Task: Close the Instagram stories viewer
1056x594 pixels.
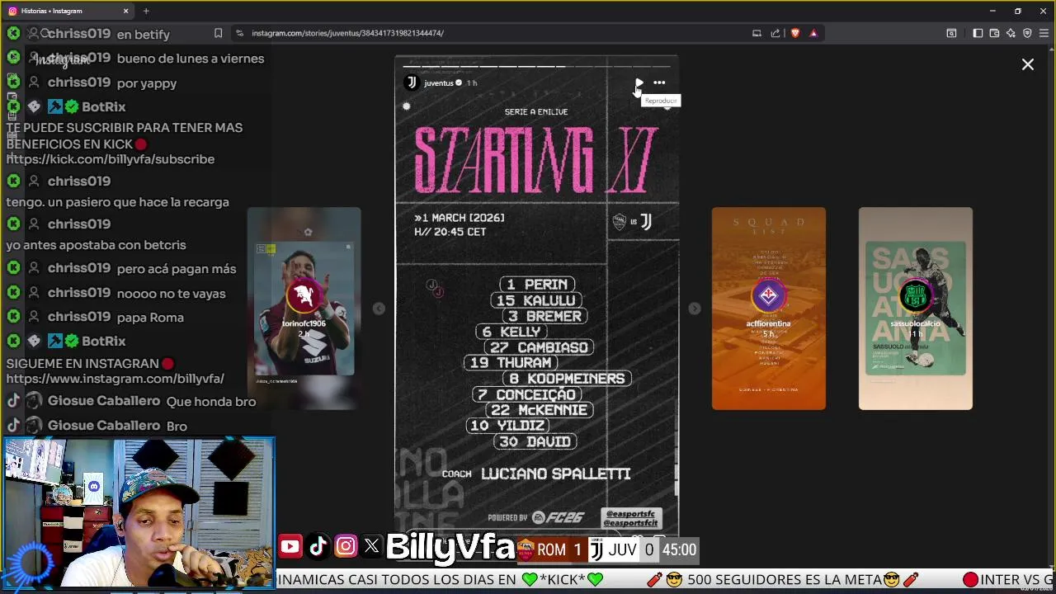Action: click(1028, 64)
